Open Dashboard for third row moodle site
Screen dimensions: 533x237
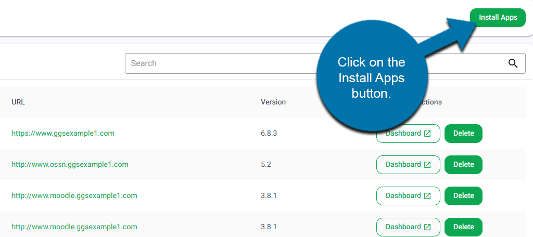[408, 196]
